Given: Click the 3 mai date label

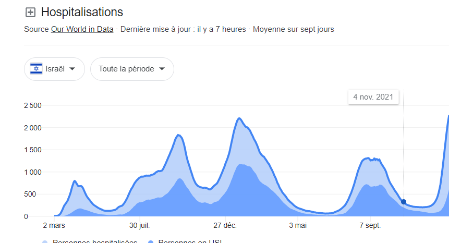Looking at the screenshot, I should coord(297,226).
